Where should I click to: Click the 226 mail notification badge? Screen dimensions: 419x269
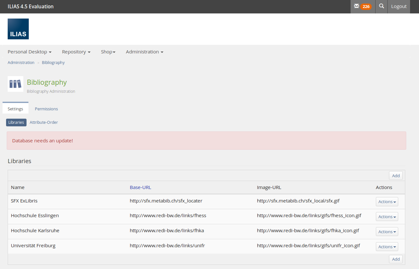(x=366, y=7)
